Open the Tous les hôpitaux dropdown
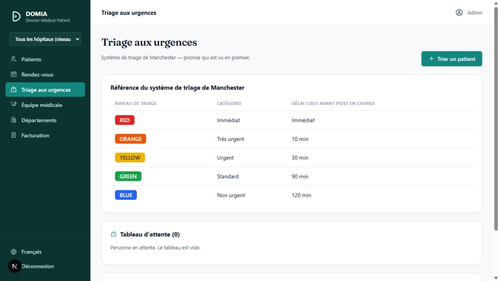The height and width of the screenshot is (281, 499). tap(45, 39)
